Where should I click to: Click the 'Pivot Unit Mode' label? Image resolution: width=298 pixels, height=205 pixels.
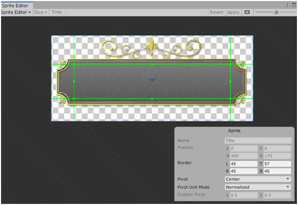(193, 187)
